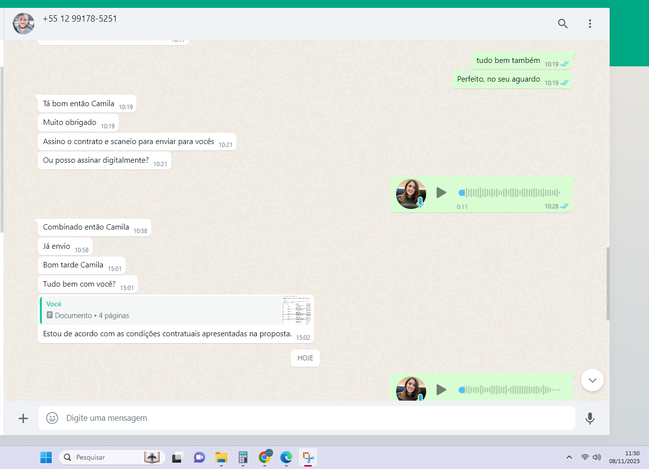
Task: Open File Explorer from the taskbar
Action: (x=221, y=458)
